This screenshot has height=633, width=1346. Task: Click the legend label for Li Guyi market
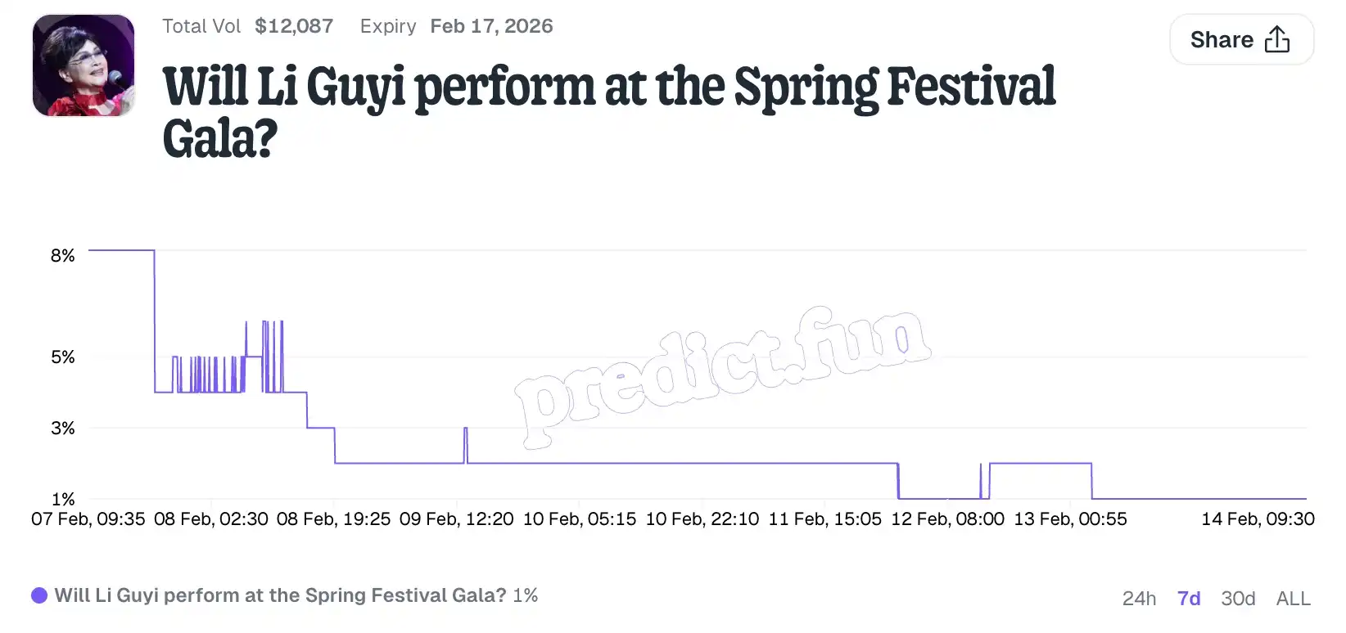[x=280, y=595]
